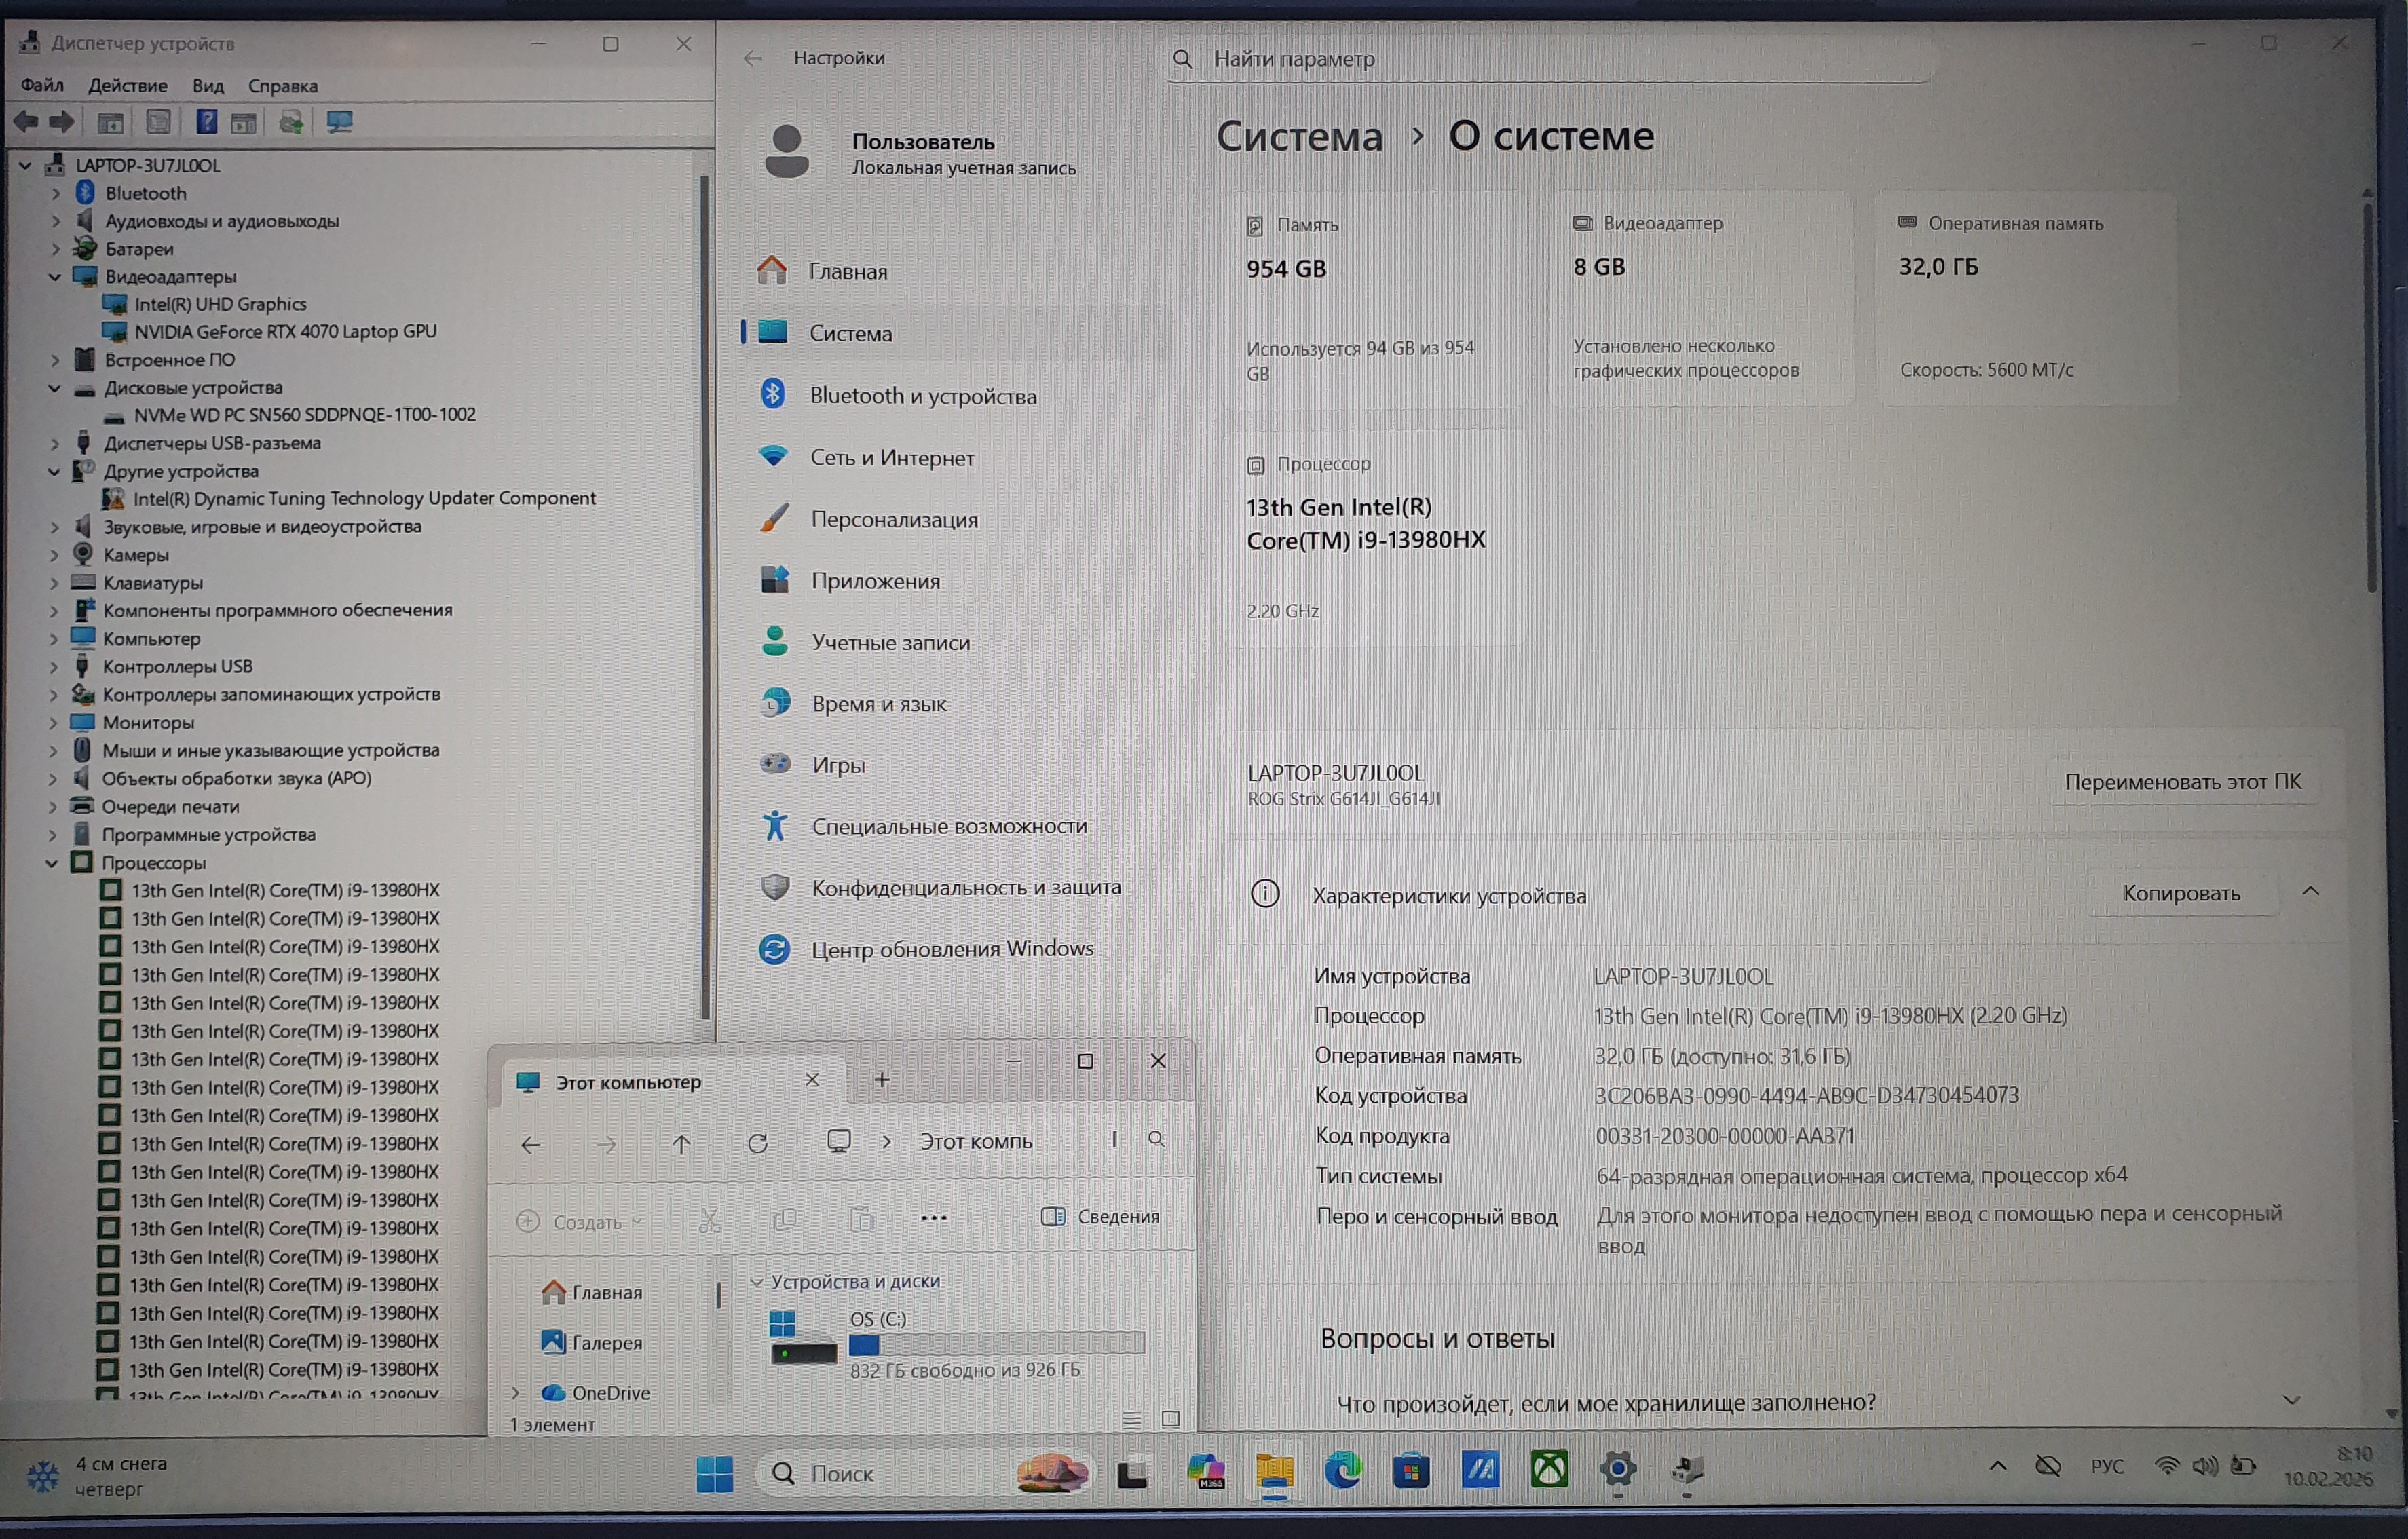Expand the Bluetooth device category
2408x1539 pixels.
(x=56, y=193)
